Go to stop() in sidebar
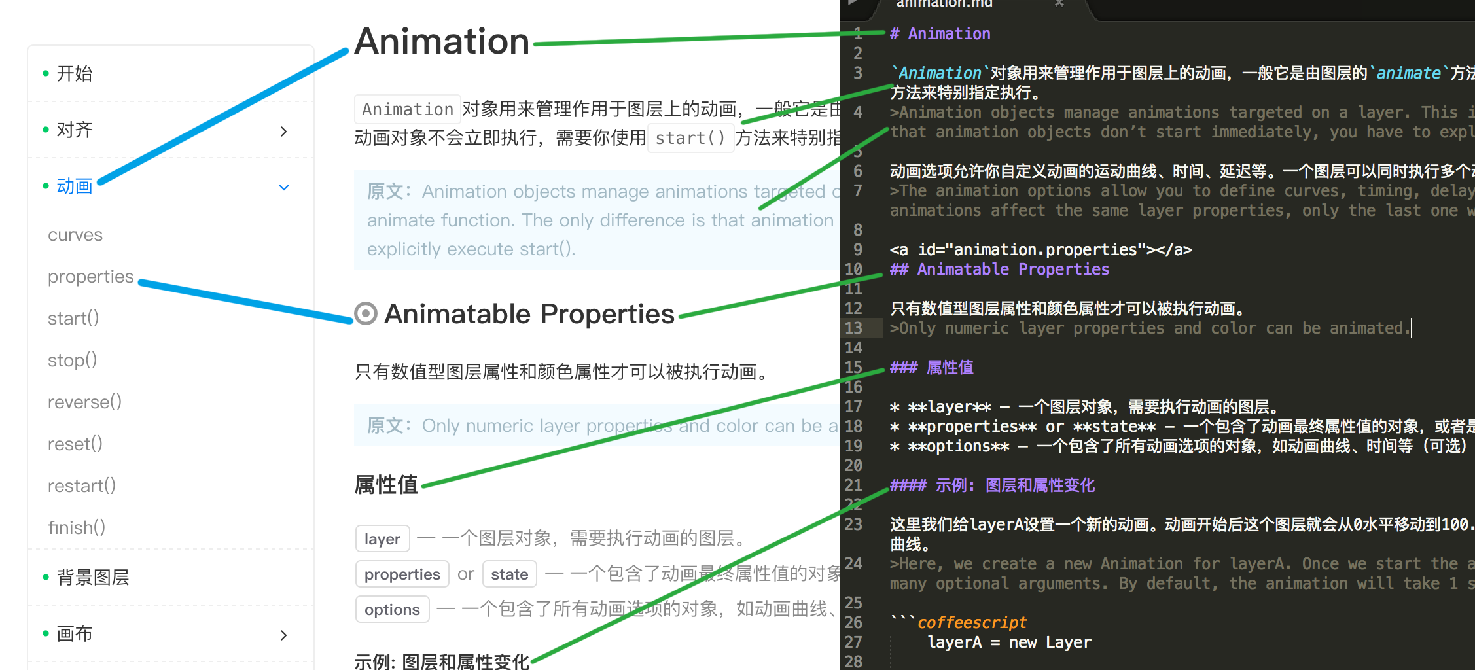Image resolution: width=1475 pixels, height=670 pixels. point(72,361)
